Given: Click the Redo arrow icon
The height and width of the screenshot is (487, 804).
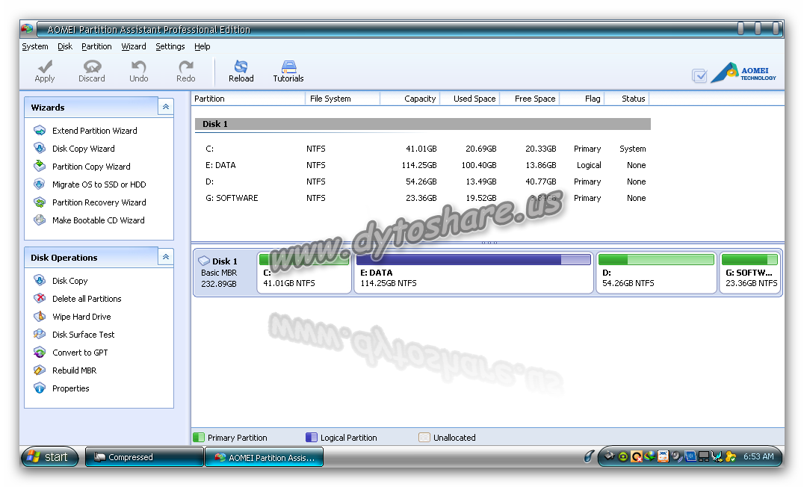Looking at the screenshot, I should (185, 66).
